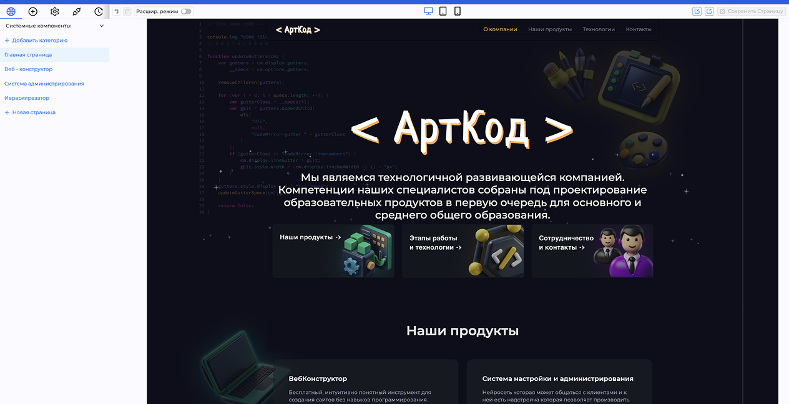Open the globe pages panel
Viewport: 789px width, 404px height.
pos(11,11)
